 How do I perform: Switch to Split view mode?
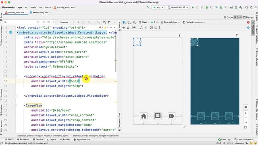[x=238, y=17]
